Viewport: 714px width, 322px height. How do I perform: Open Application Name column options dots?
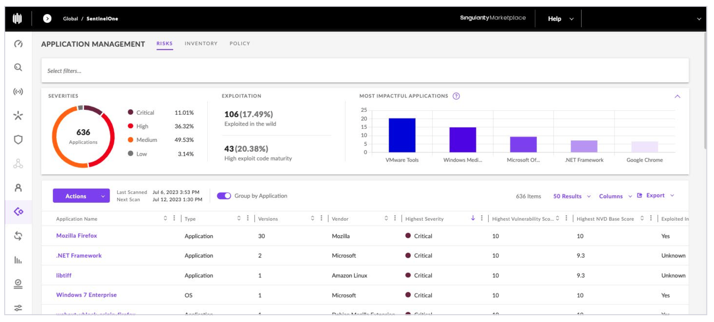coord(174,218)
